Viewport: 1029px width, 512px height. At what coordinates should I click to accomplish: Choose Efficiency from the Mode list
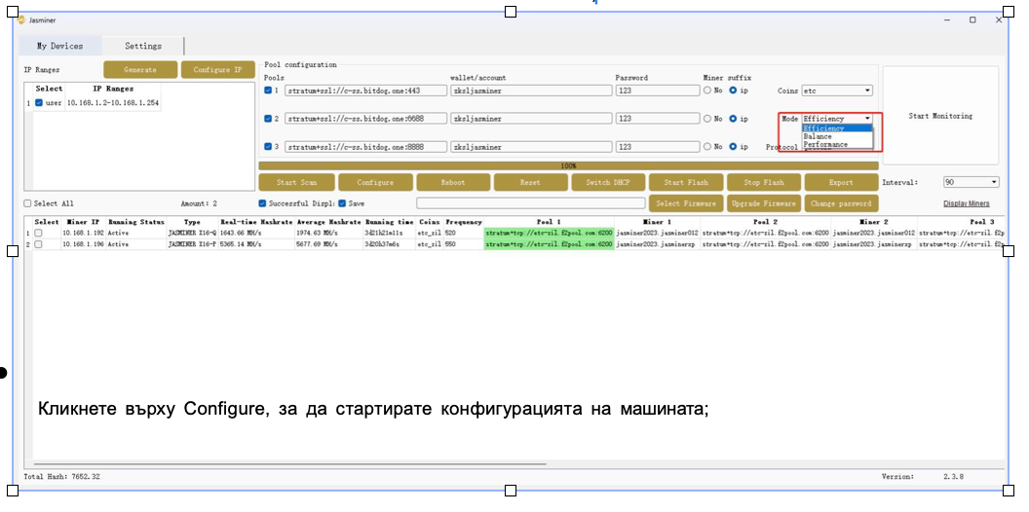(x=837, y=128)
